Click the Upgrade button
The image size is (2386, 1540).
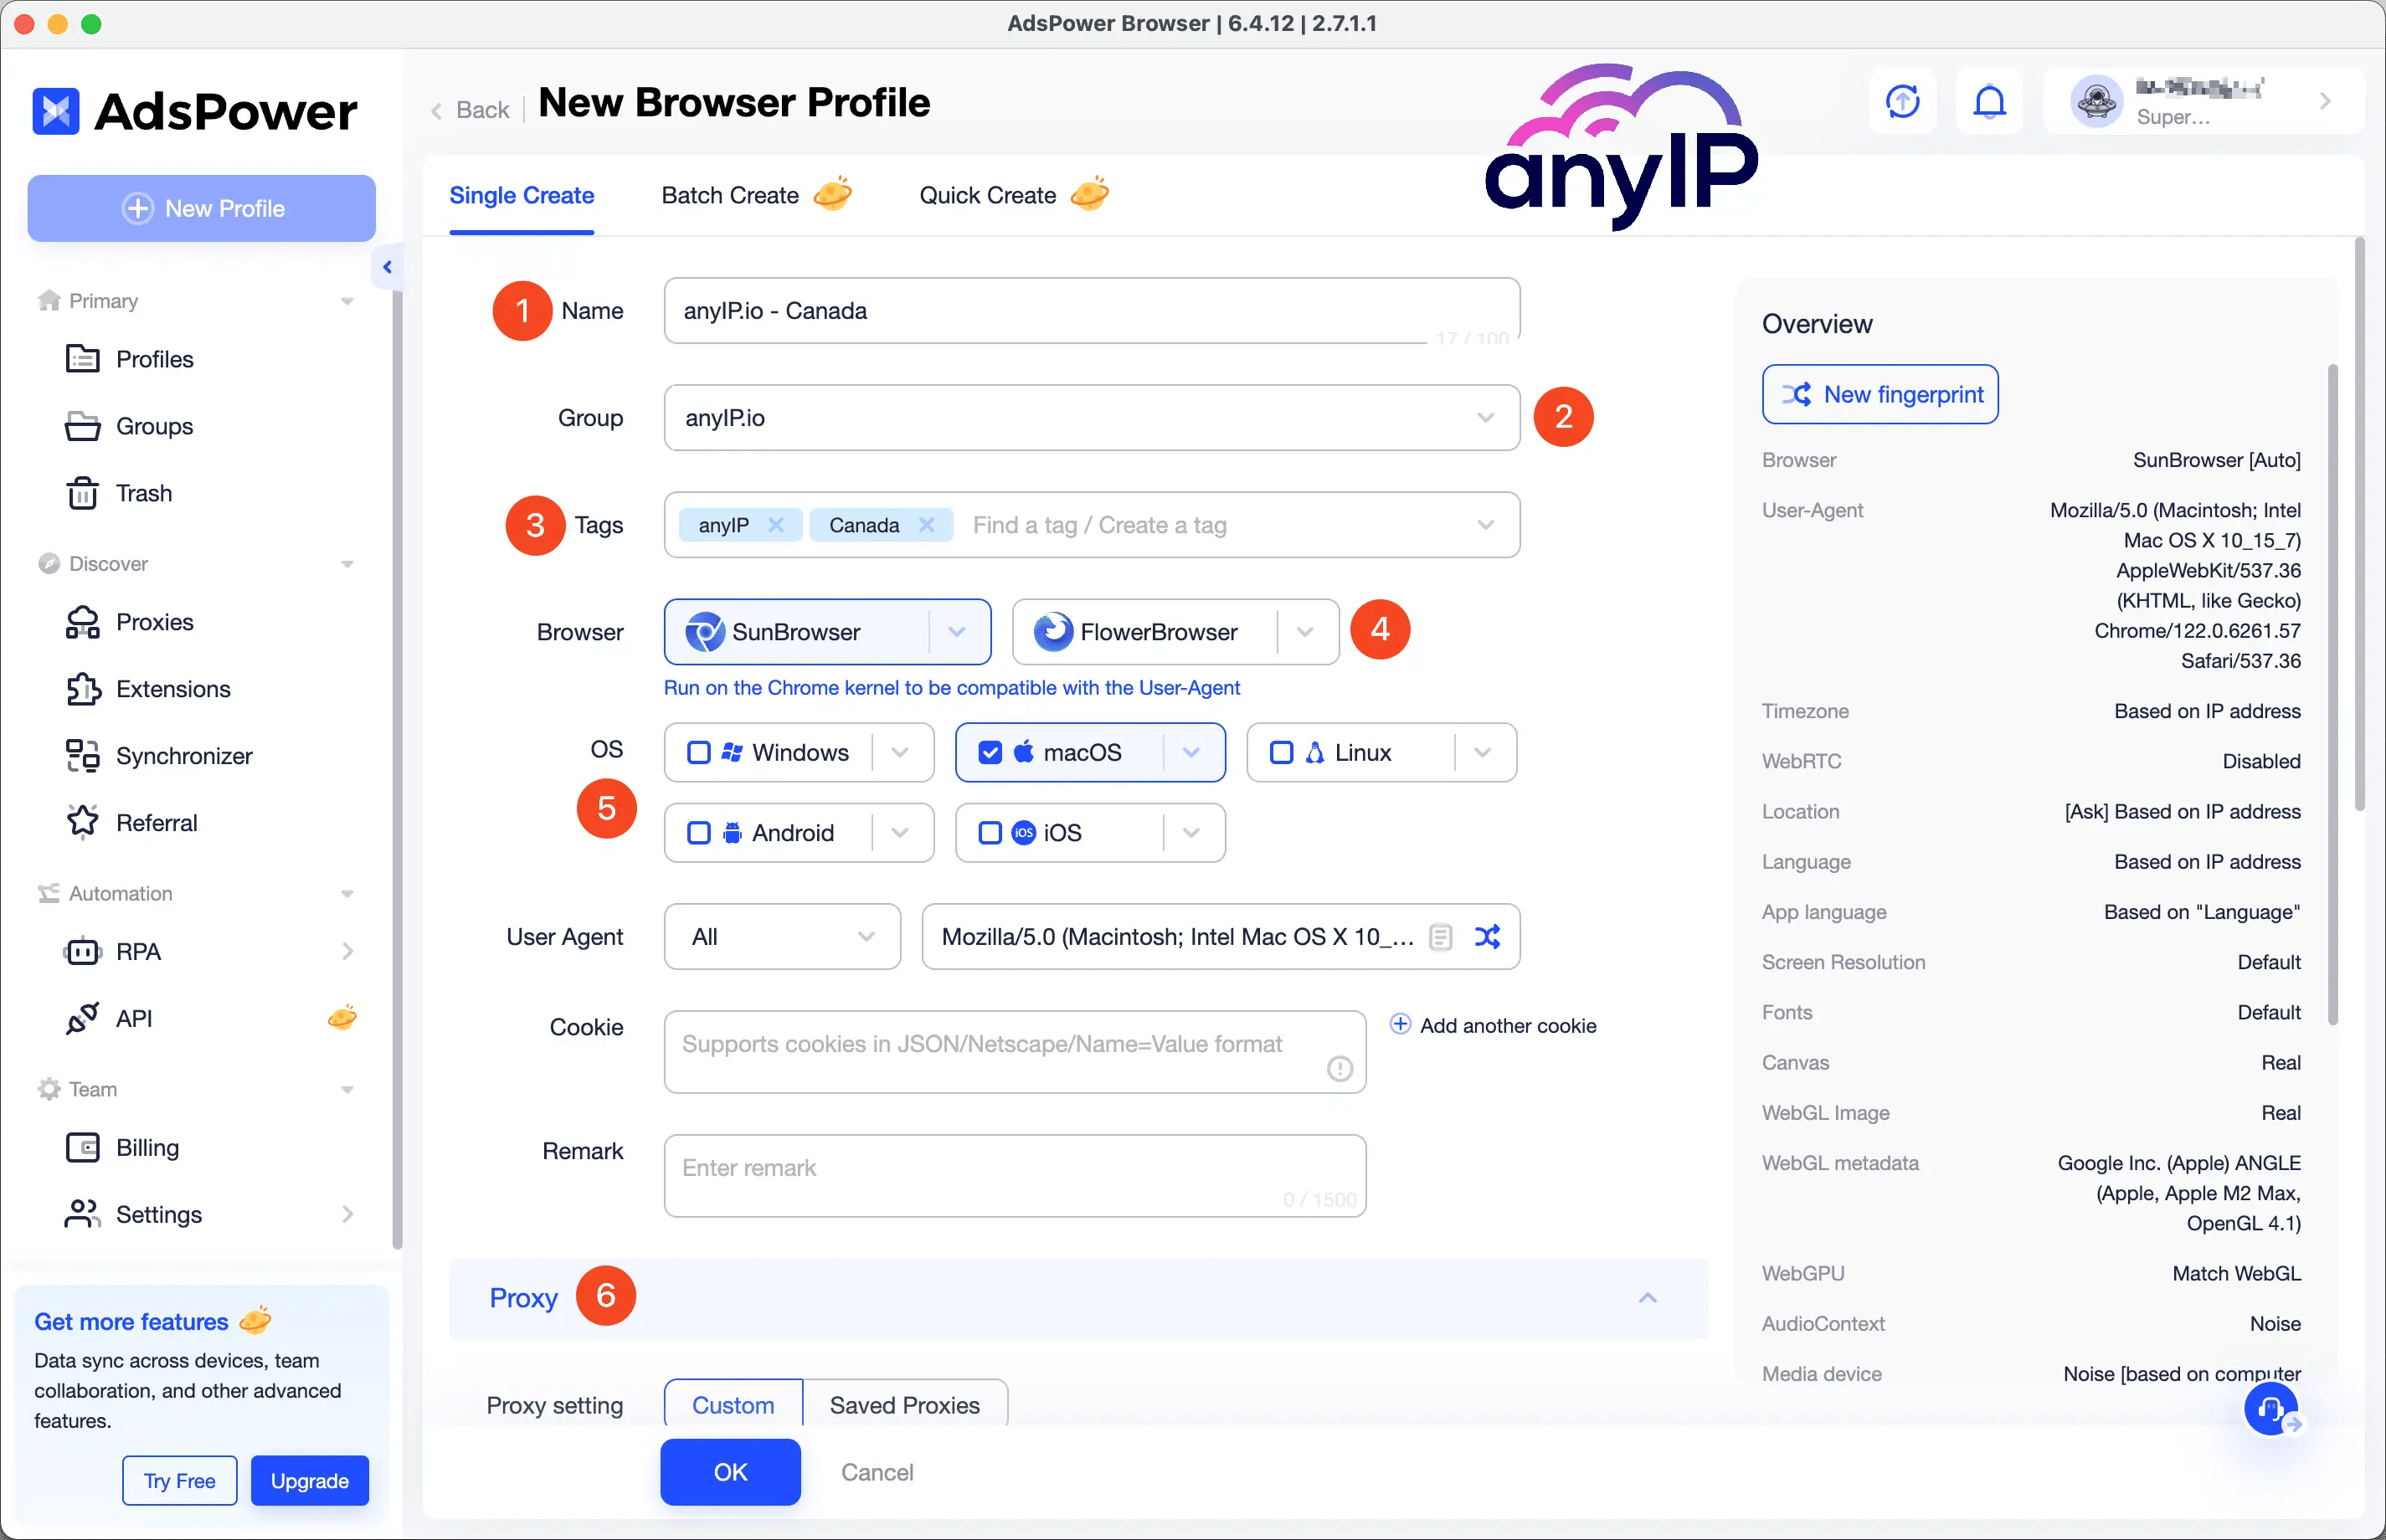pyautogui.click(x=308, y=1481)
